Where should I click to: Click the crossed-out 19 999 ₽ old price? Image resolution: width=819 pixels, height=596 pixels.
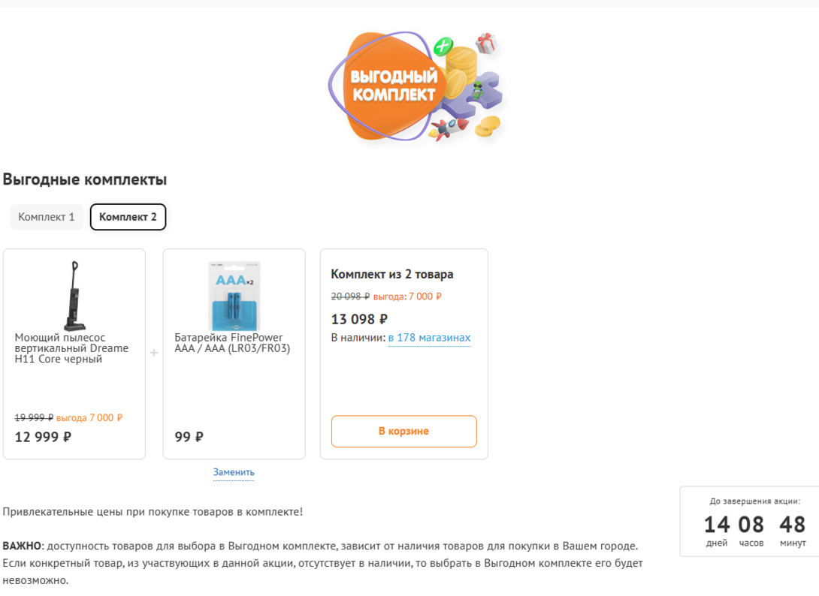pos(34,417)
